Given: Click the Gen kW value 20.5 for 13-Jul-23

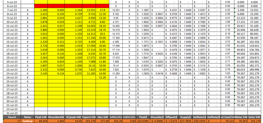Looking at the screenshot, I should tap(102, 34).
